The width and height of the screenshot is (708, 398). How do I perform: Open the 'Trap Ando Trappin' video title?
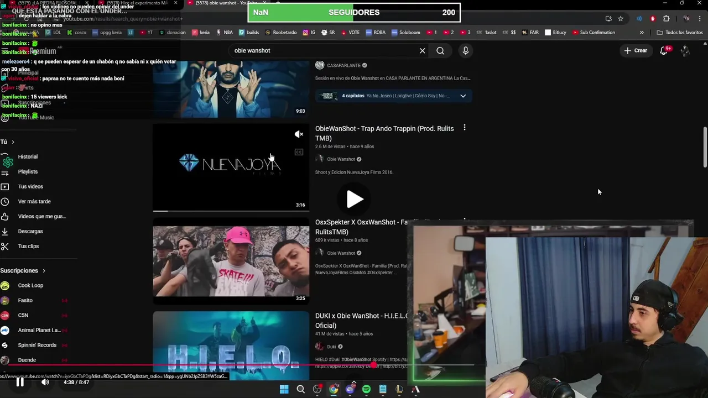(384, 133)
